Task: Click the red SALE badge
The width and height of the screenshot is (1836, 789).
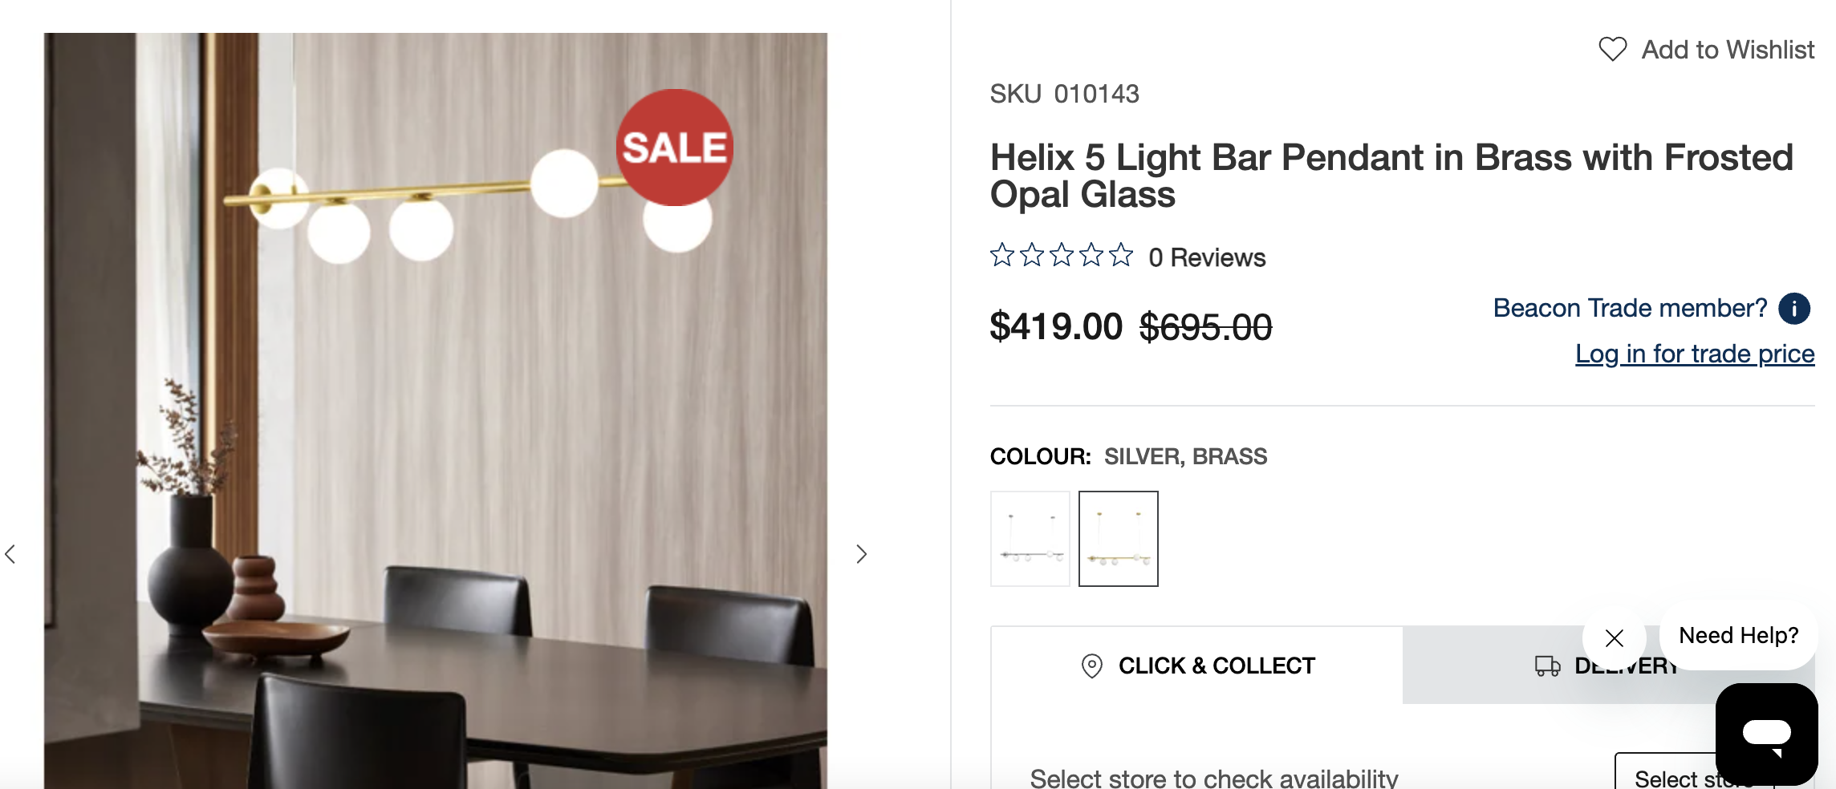Action: click(x=674, y=148)
